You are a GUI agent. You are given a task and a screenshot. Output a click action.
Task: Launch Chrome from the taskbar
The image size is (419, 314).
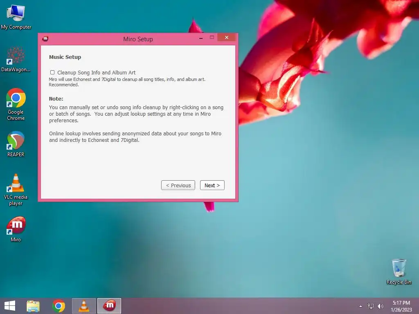(59, 306)
